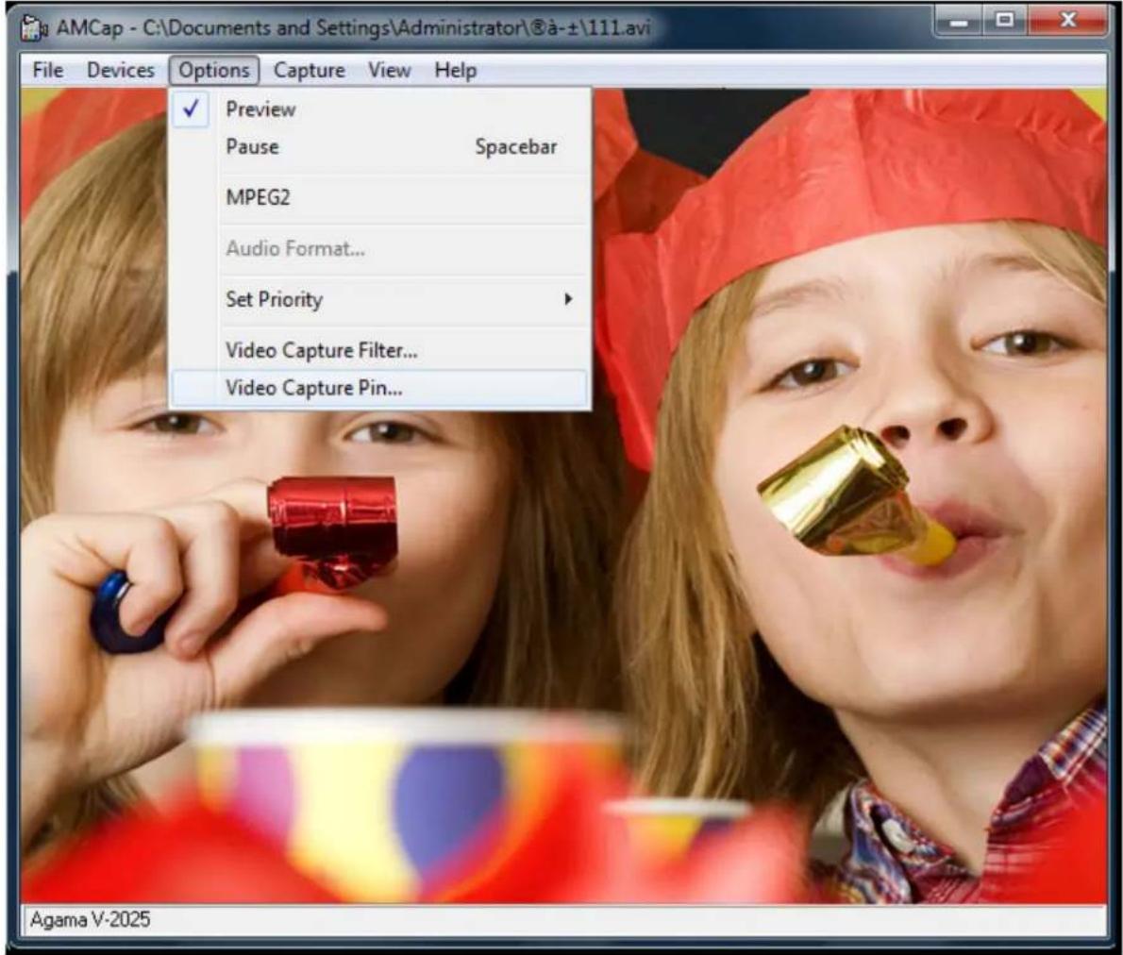Select Pause in the Options menu

(379, 147)
